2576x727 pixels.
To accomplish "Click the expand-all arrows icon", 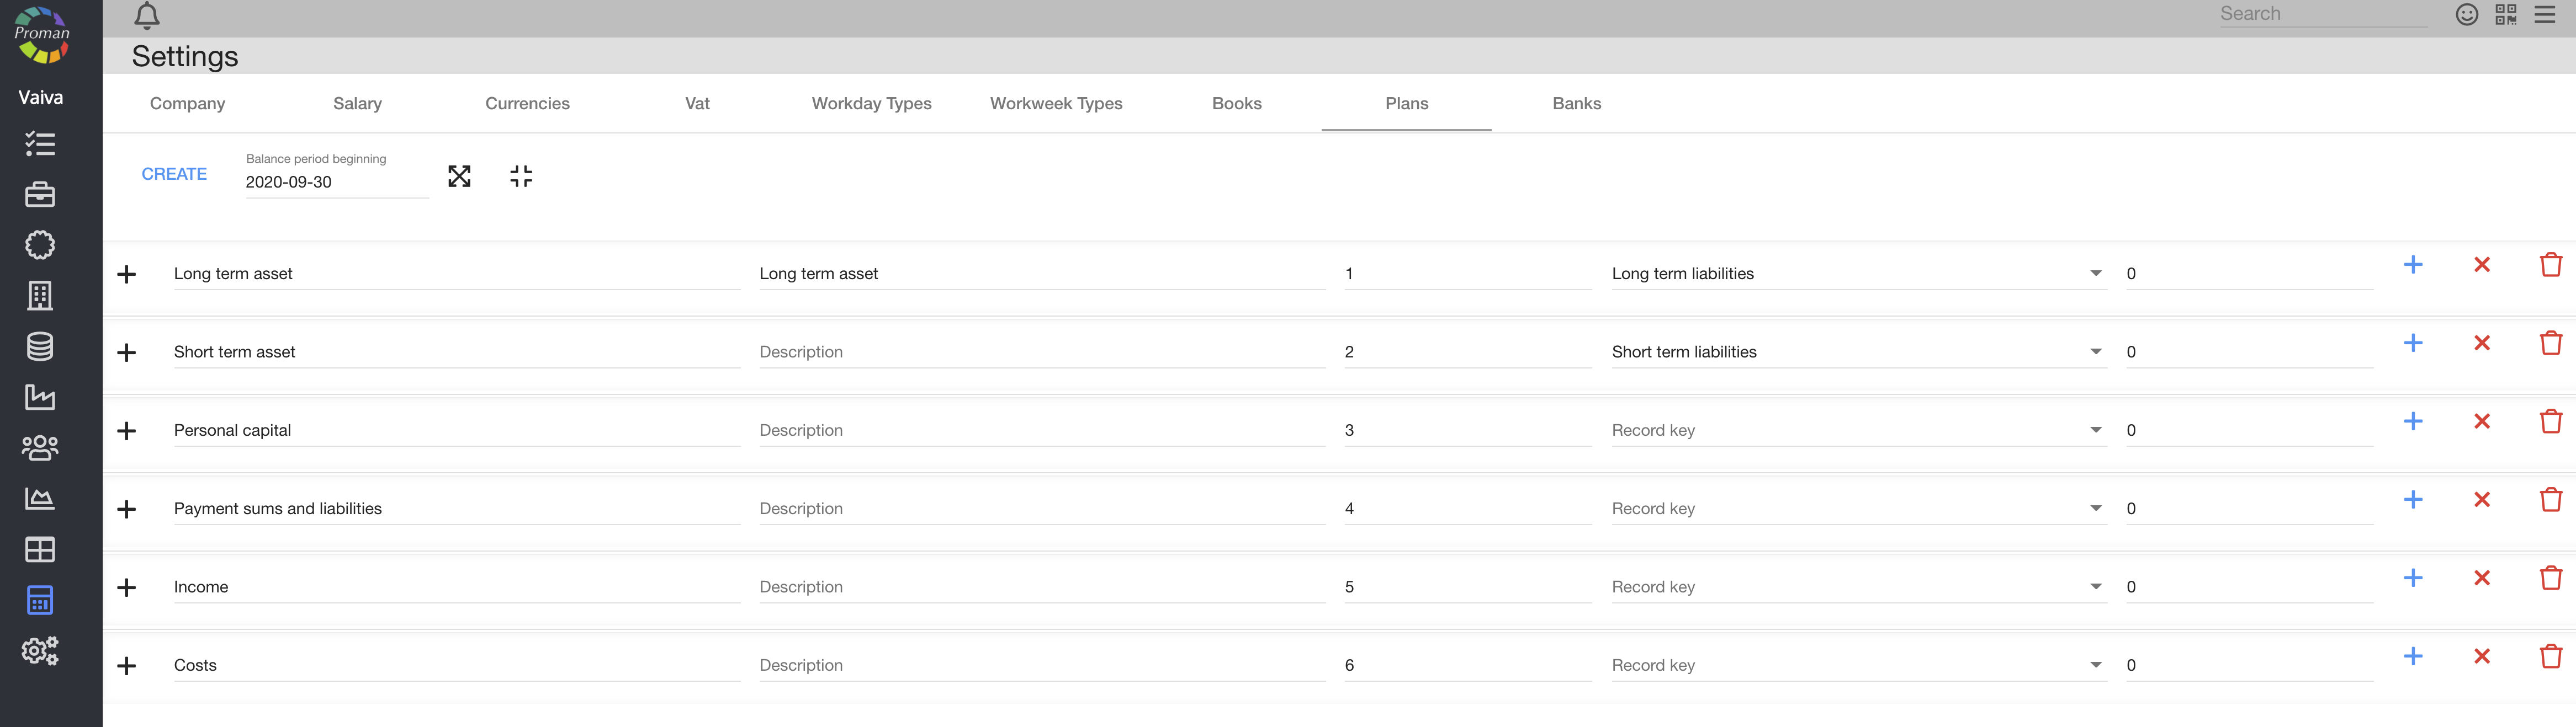I will (x=459, y=177).
